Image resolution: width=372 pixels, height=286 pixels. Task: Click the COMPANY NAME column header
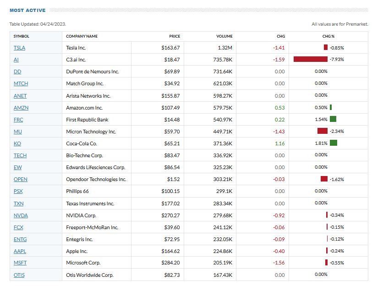point(82,36)
